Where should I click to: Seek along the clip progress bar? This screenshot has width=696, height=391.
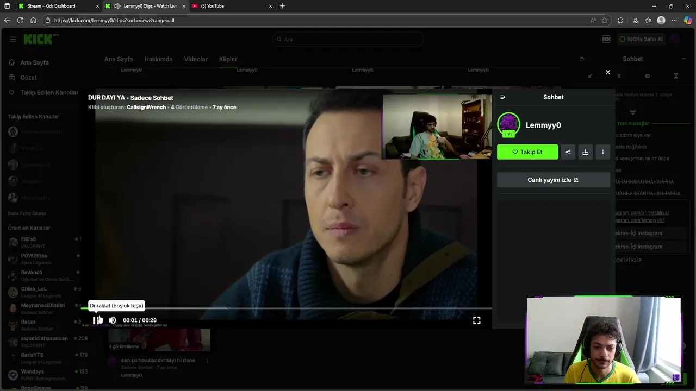pyautogui.click(x=287, y=308)
